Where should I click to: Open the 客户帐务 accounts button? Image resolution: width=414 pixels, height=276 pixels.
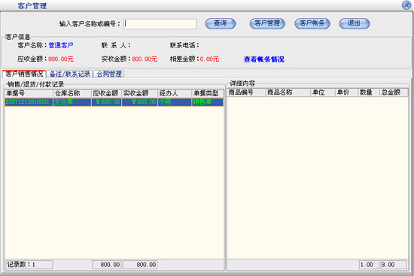(x=312, y=23)
